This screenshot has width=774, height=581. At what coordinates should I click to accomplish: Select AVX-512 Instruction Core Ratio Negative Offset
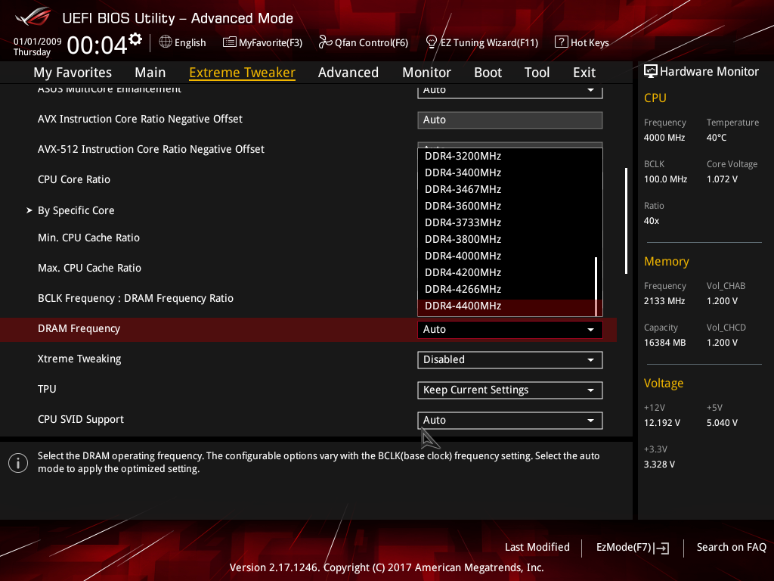151,149
